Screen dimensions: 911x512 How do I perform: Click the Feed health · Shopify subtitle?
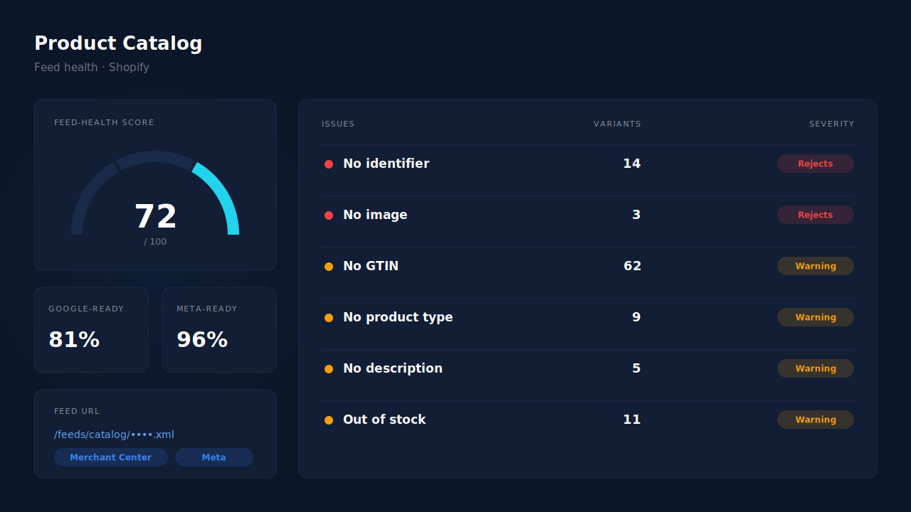click(92, 68)
